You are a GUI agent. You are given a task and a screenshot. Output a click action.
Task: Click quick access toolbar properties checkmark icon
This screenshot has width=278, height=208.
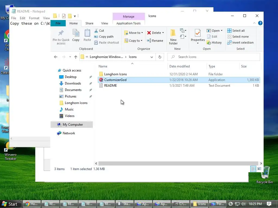tap(64, 16)
